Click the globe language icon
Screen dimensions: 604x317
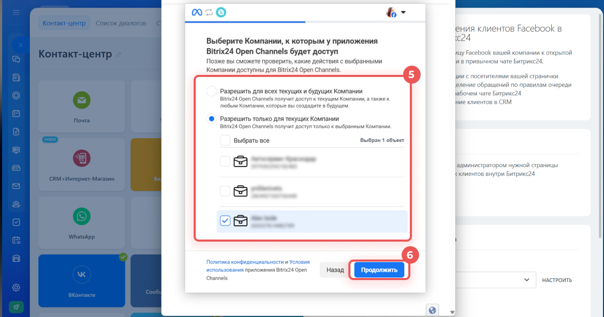(432, 310)
